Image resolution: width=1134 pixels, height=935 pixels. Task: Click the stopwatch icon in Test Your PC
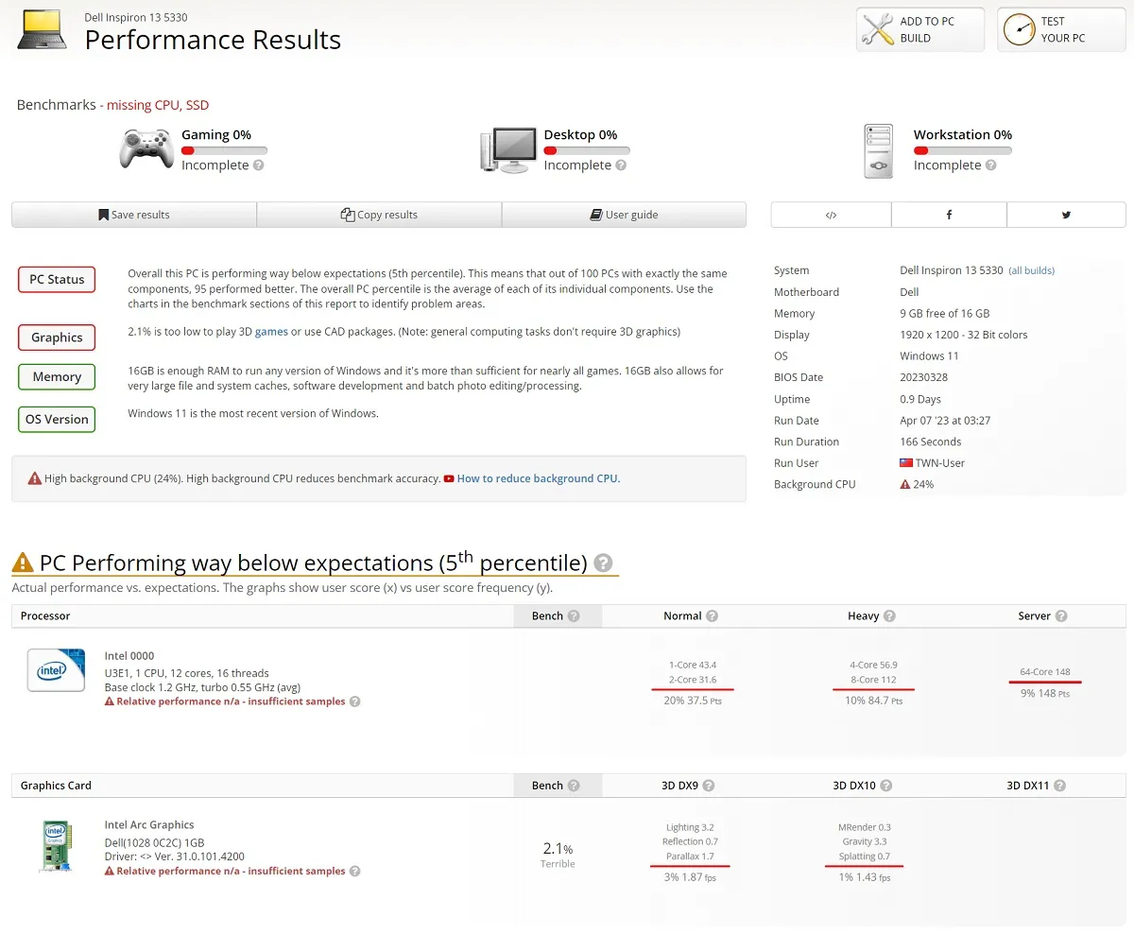(1019, 30)
